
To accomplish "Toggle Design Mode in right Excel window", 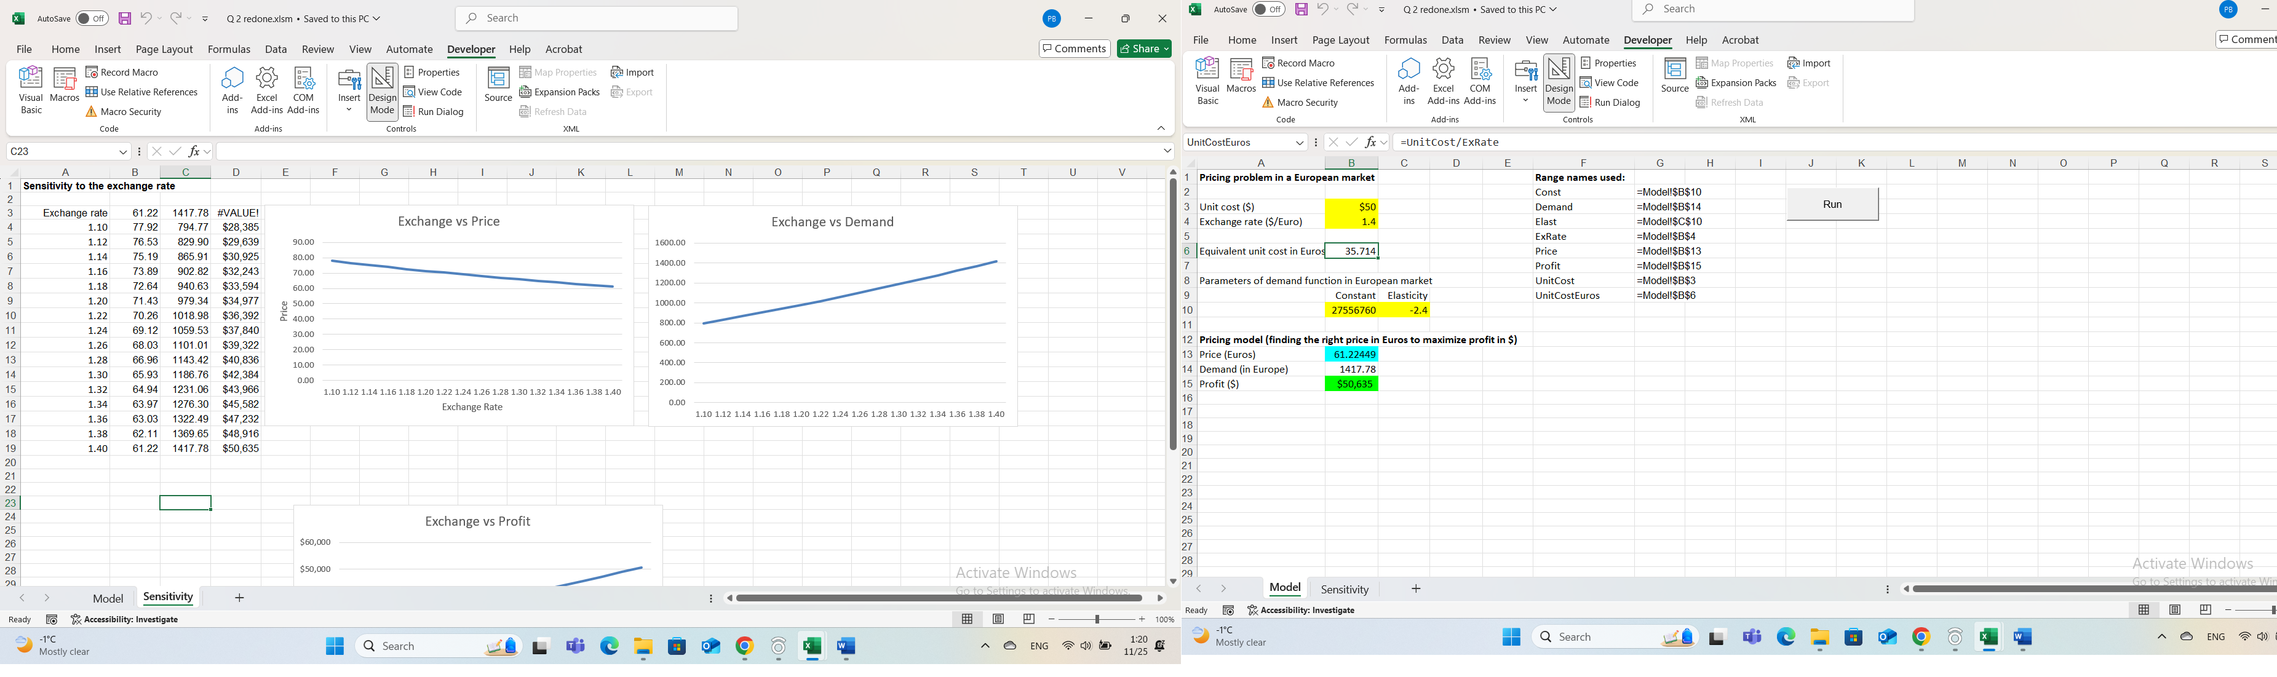I will (x=1559, y=81).
